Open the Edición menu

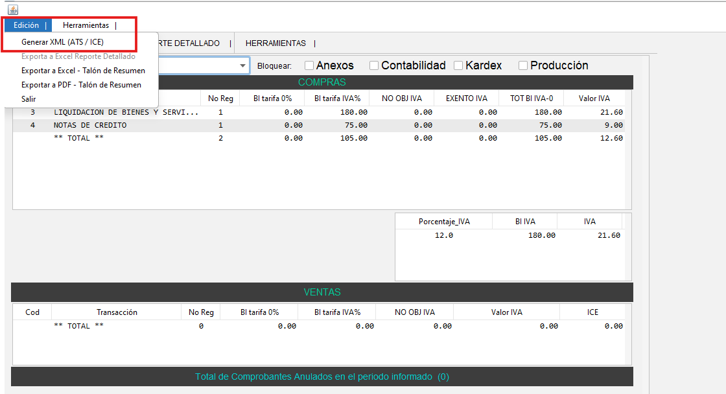[26, 25]
